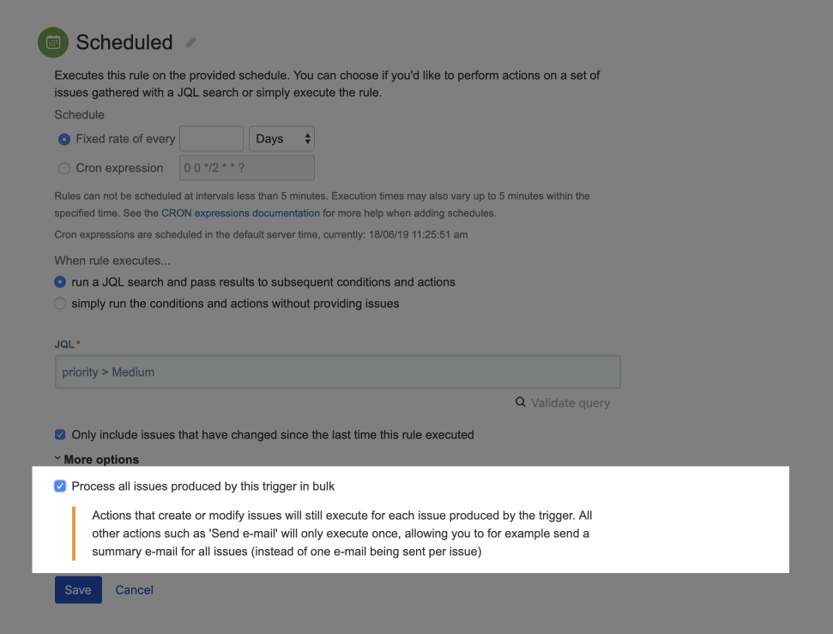Click the Cancel link
833x634 pixels.
135,590
